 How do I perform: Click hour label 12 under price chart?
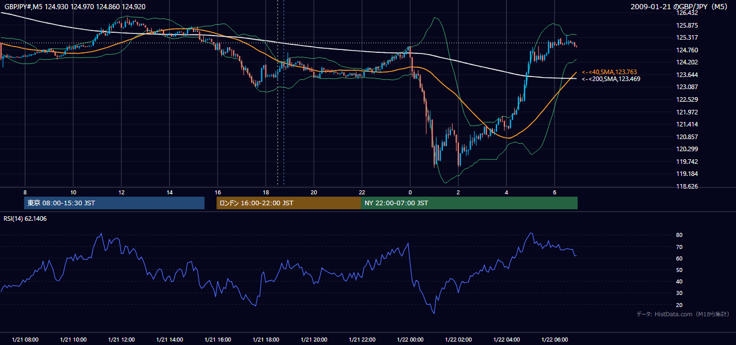[121, 192]
